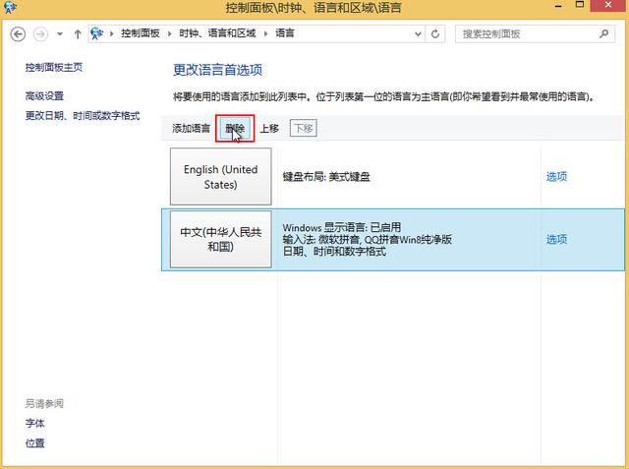Expand arrow after 控制面板 breadcrumb
This screenshot has height=469, width=629.
169,33
